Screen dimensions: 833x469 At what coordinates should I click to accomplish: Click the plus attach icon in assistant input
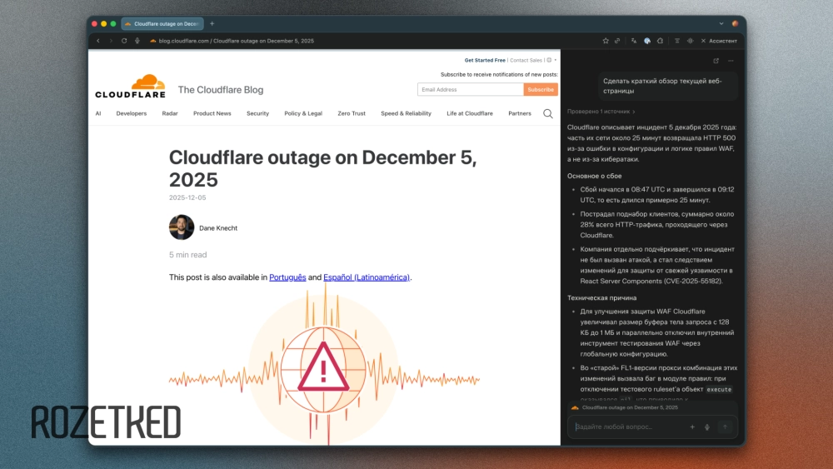[x=691, y=427]
